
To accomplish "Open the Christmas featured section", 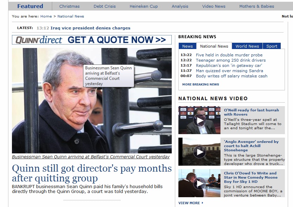I will [x=69, y=6].
